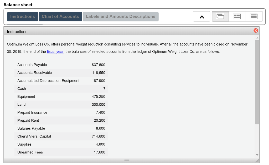The image size is (269, 165).
Task: Click Accumulated Depreciation-Equipment label
Action: click(x=48, y=81)
